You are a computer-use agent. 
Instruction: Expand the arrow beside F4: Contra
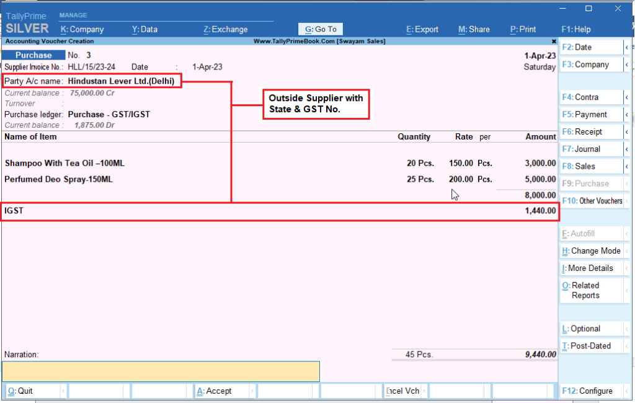click(x=627, y=97)
